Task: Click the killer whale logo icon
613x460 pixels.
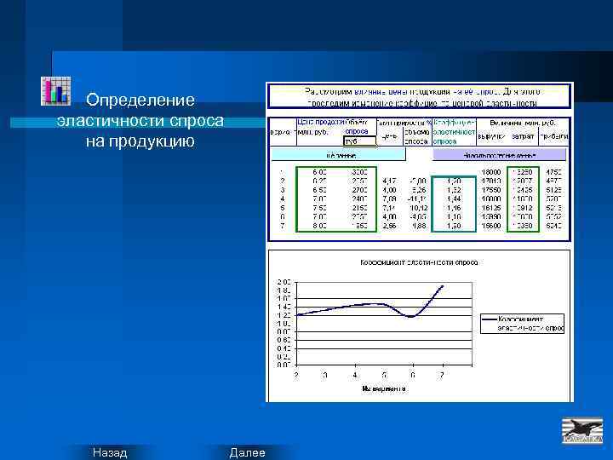Action: point(582,430)
